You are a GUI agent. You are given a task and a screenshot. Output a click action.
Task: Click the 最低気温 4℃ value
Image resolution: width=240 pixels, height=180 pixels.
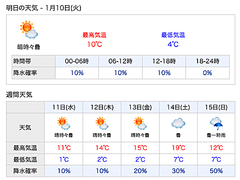coord(173,45)
